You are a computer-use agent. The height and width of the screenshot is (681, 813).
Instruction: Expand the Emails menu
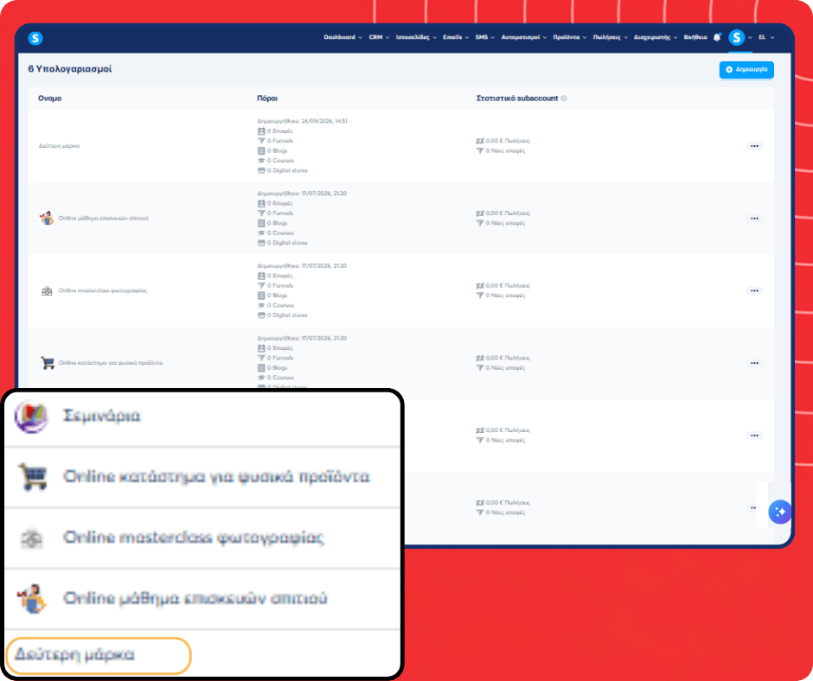[456, 37]
